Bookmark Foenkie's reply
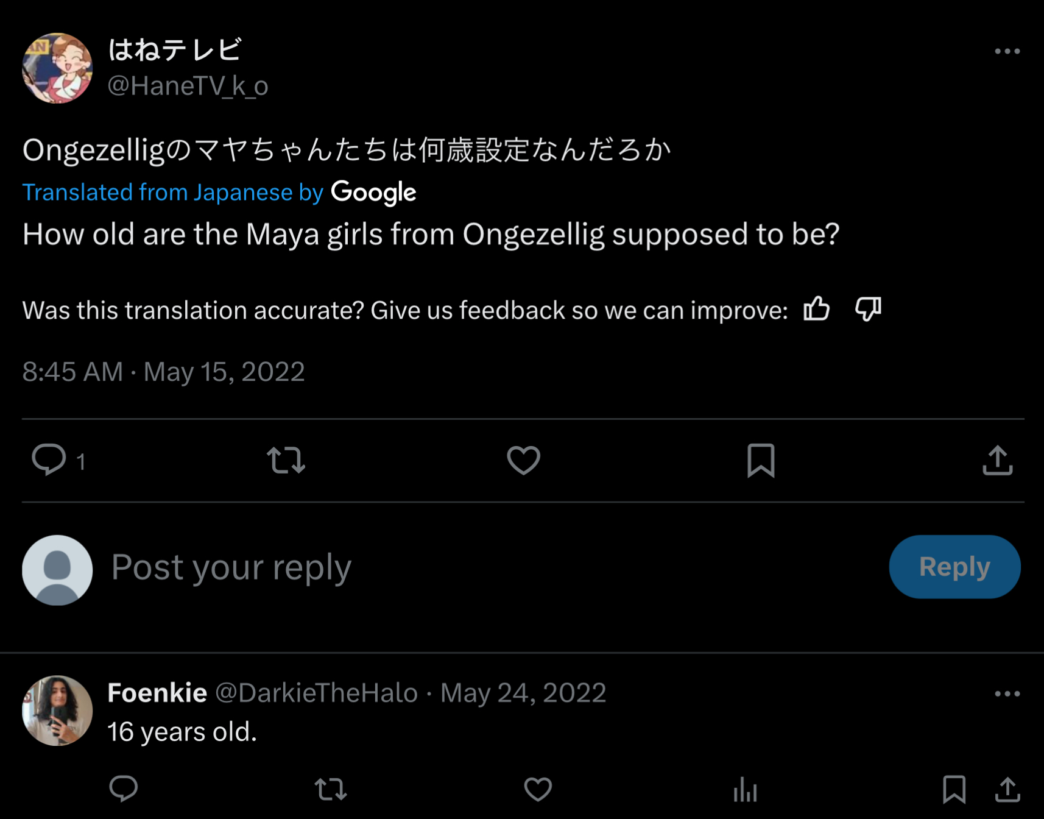This screenshot has height=819, width=1044. click(x=954, y=789)
